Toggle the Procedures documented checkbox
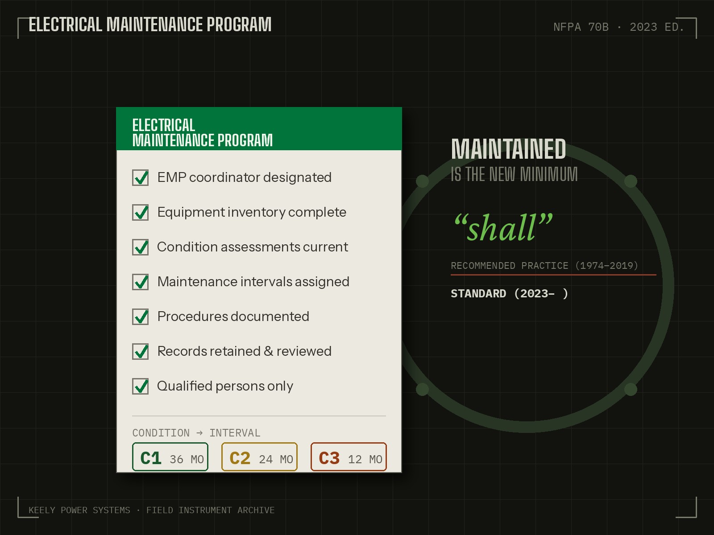714x535 pixels. pyautogui.click(x=141, y=317)
